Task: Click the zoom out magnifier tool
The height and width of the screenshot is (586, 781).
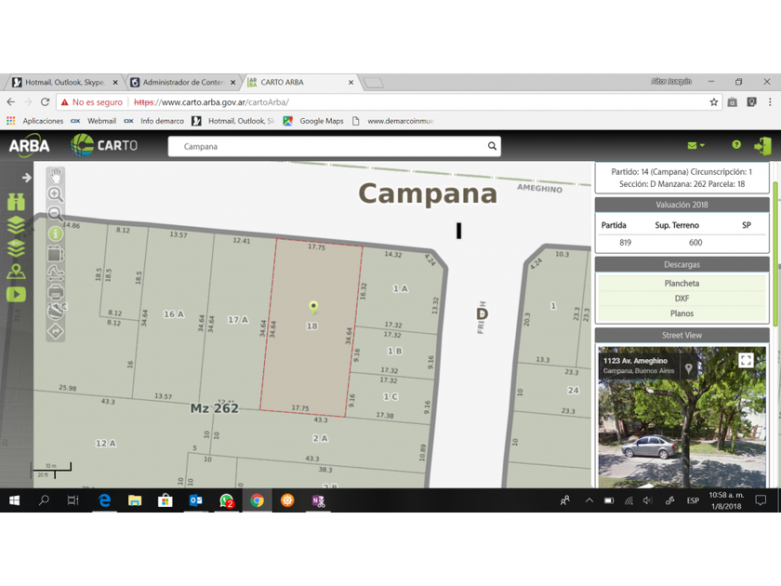Action: [56, 214]
